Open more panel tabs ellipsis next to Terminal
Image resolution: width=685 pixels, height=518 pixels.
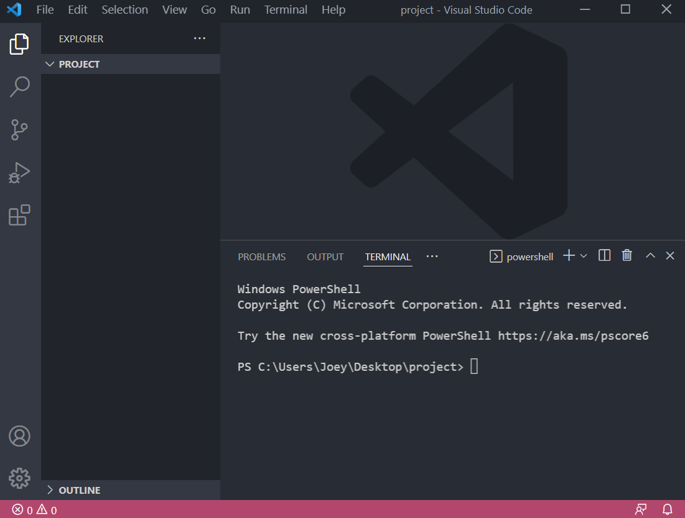click(x=432, y=257)
